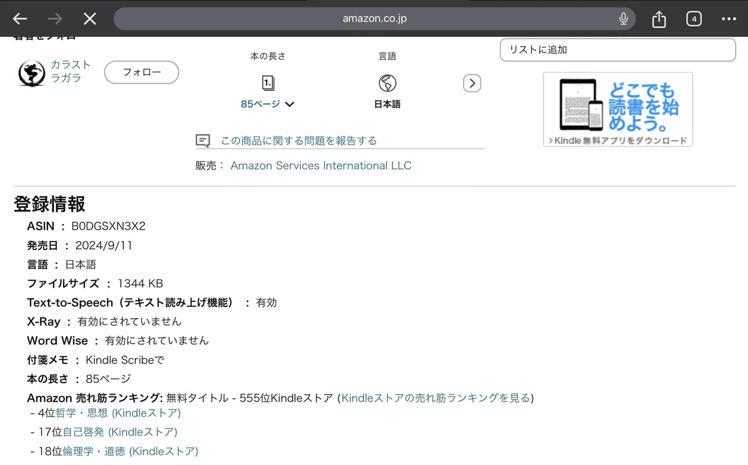Open この商品に関する問題を報告する link
This screenshot has width=748, height=465.
(x=299, y=141)
